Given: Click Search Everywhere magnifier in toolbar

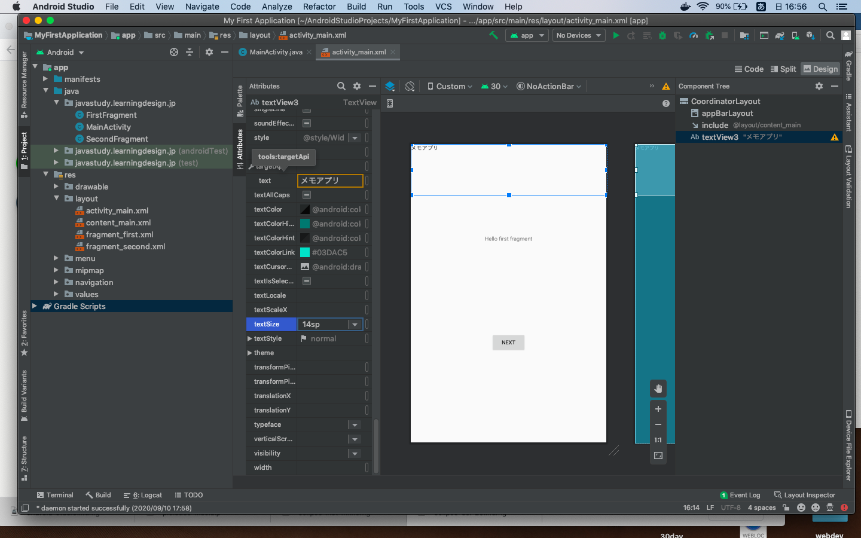Looking at the screenshot, I should coord(831,35).
